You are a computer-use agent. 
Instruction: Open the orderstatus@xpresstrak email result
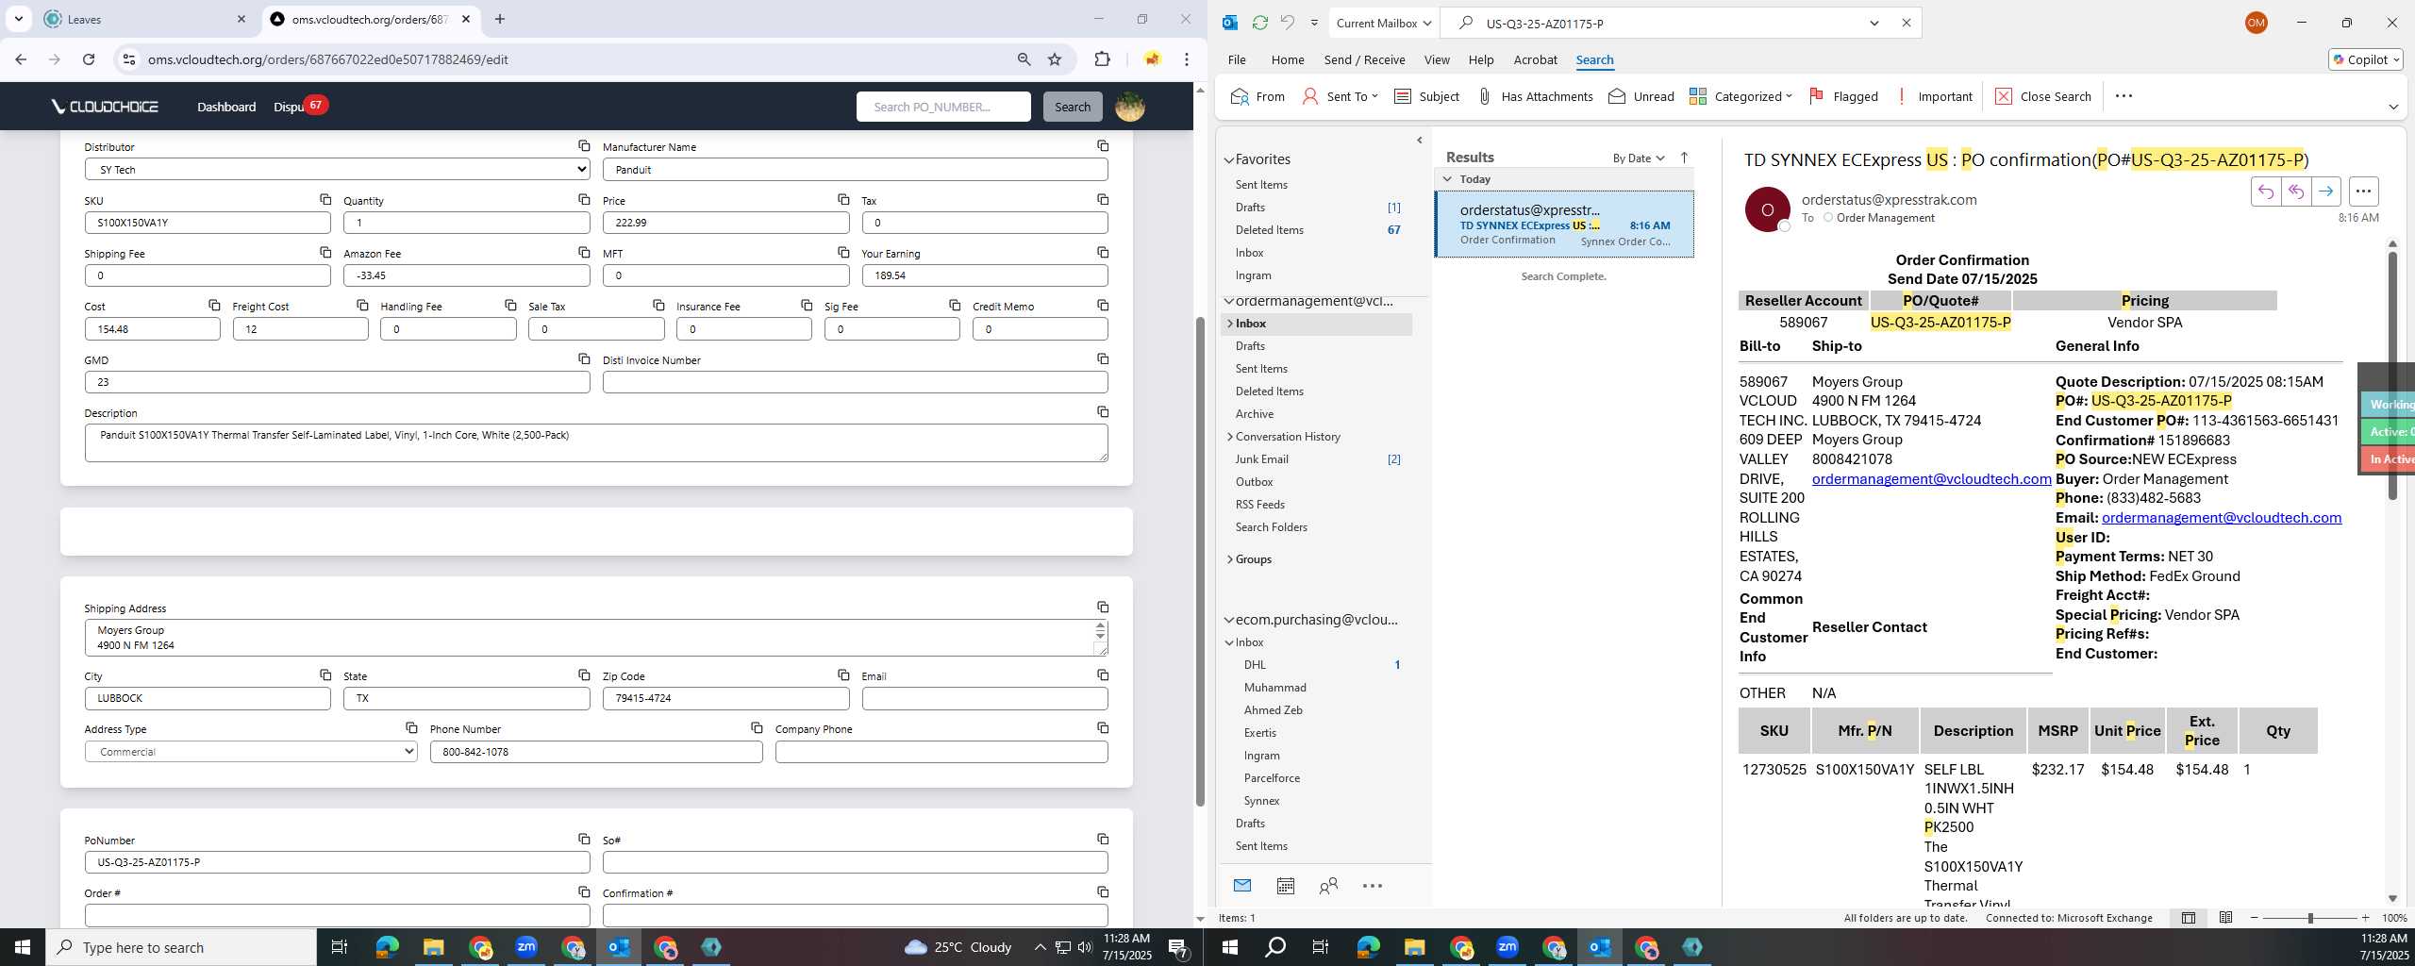[1564, 225]
